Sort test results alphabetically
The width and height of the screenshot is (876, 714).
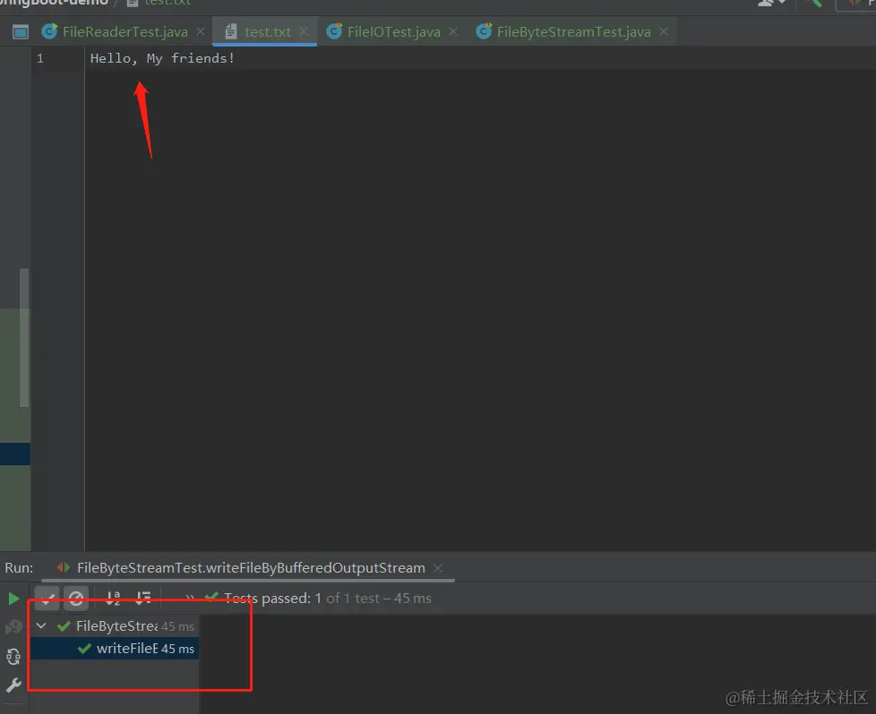pos(113,599)
